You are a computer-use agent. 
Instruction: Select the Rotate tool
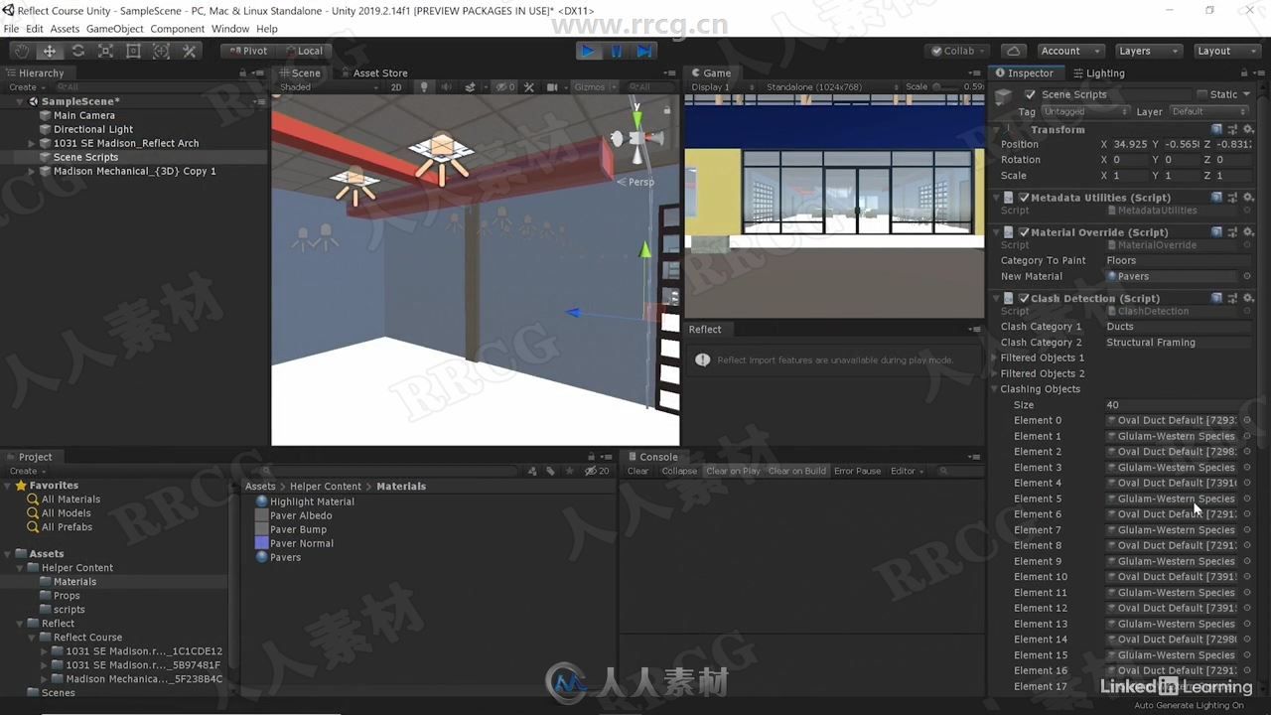(x=77, y=51)
